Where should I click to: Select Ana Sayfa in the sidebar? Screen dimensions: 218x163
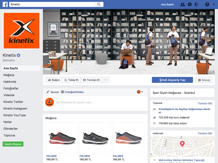point(21,68)
